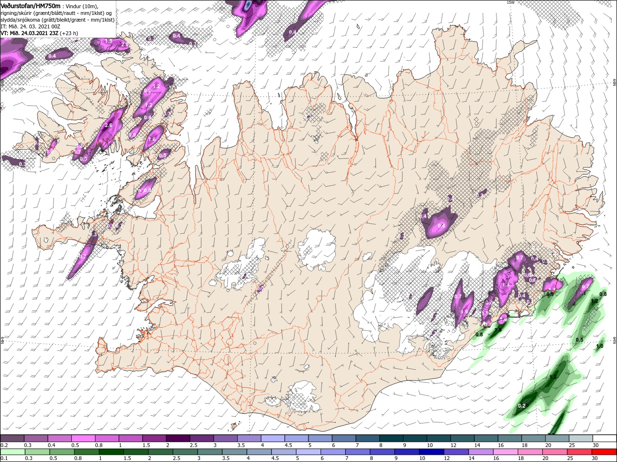Pick the dark blue 10 swatch in lower legend
Screen dimensions: 617x462
431,452
